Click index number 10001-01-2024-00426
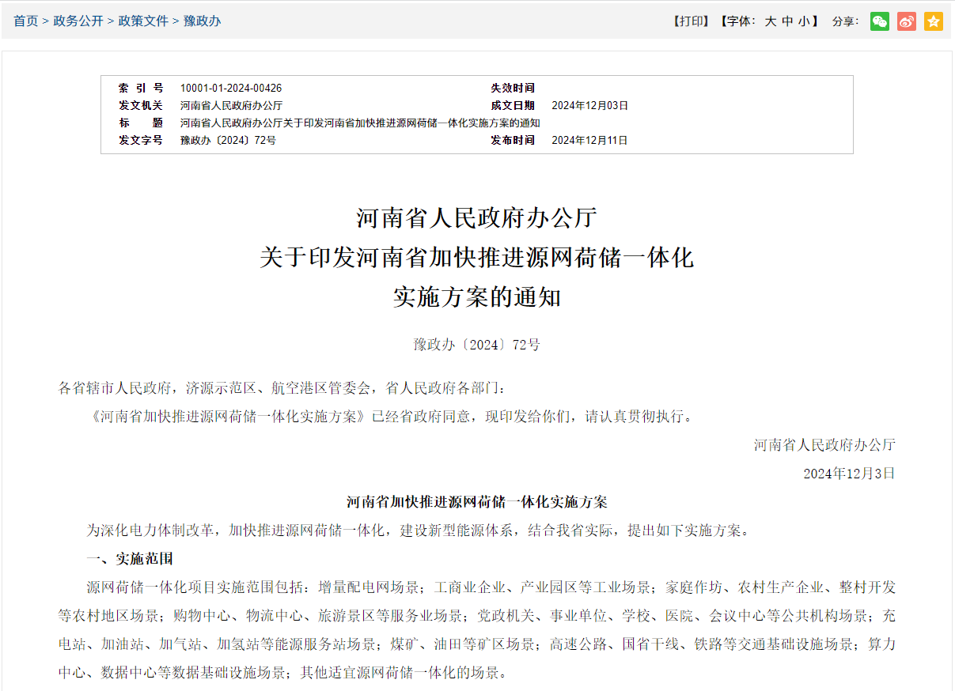This screenshot has width=955, height=691. pyautogui.click(x=231, y=88)
